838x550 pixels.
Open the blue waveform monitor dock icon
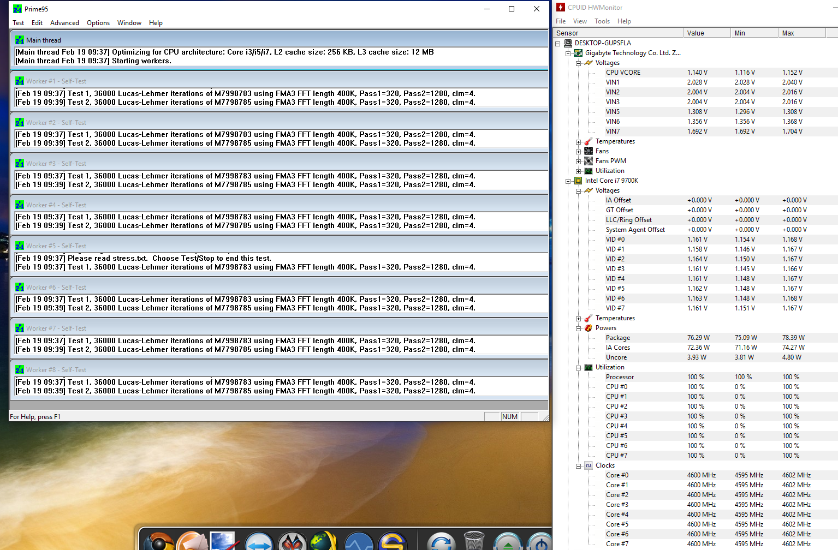tap(359, 541)
